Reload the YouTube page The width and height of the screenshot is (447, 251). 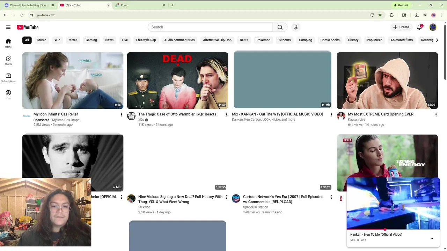[x=22, y=15]
